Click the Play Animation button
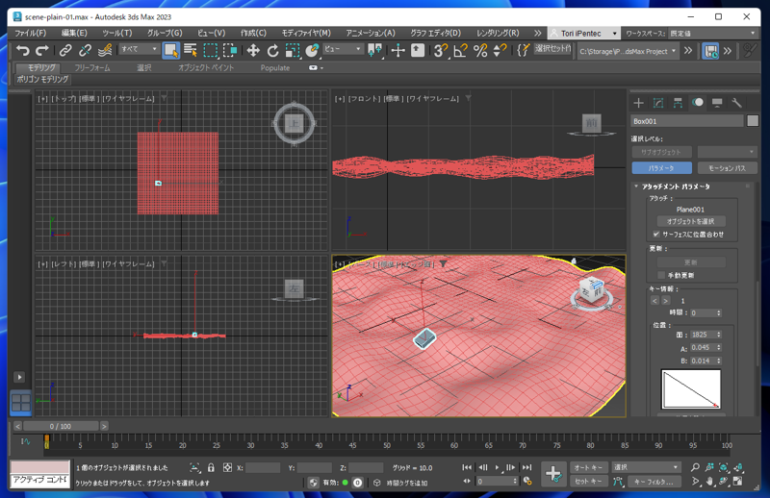This screenshot has height=498, width=770. tap(497, 467)
